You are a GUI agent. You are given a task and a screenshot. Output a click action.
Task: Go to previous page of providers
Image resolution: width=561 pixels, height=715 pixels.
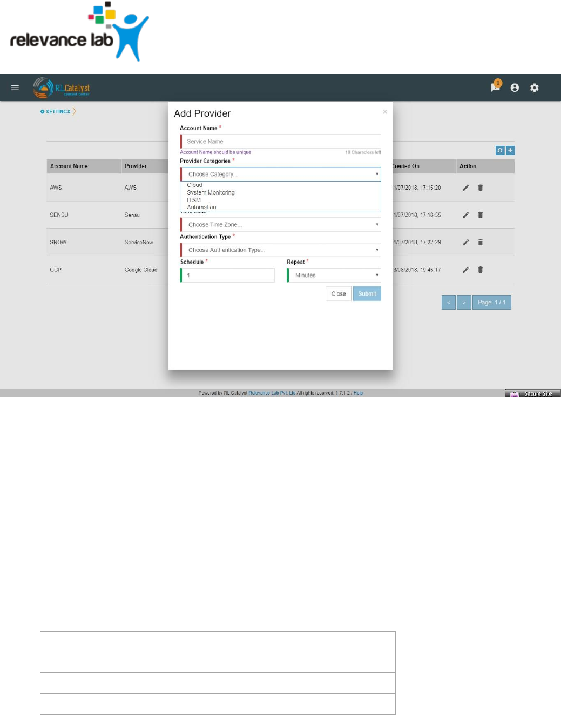point(449,303)
